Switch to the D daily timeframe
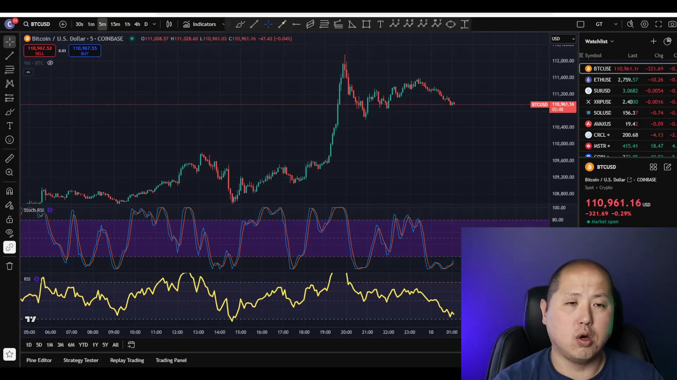Viewport: 677px width, 380px height. [x=146, y=24]
